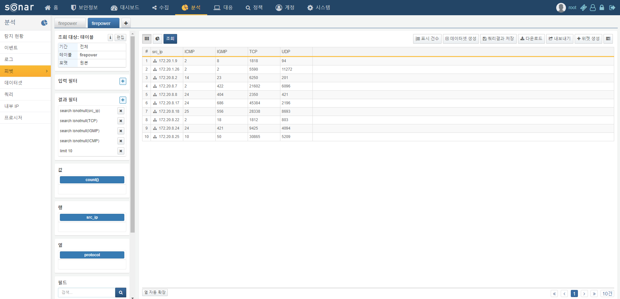Click the protocol column chip
Screen dimensions: 620x299
point(92,255)
